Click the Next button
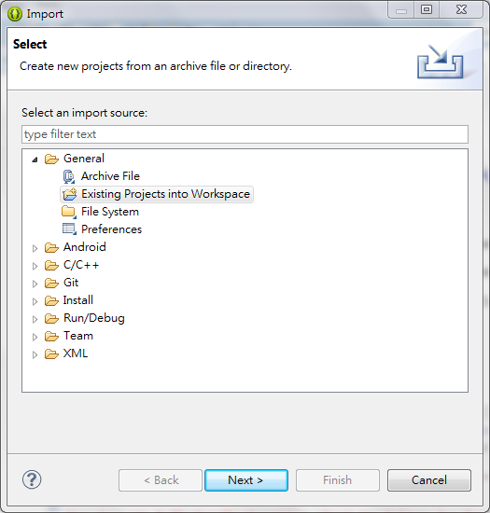The image size is (490, 513). [246, 480]
